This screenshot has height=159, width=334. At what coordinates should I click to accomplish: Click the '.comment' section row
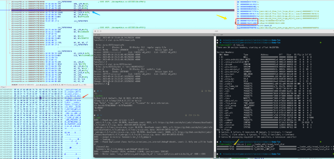point(265,120)
